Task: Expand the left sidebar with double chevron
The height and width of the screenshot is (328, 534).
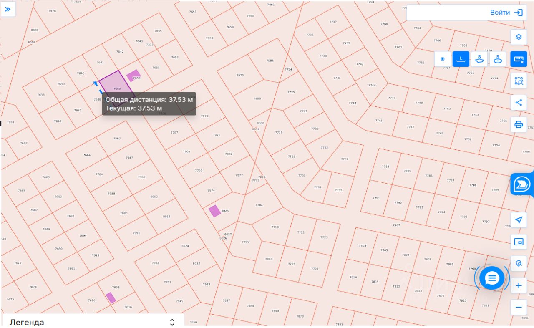Action: [8, 9]
